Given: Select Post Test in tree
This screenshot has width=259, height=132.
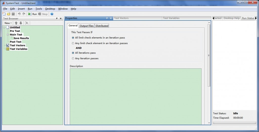Looking at the screenshot, I should point(15,42).
